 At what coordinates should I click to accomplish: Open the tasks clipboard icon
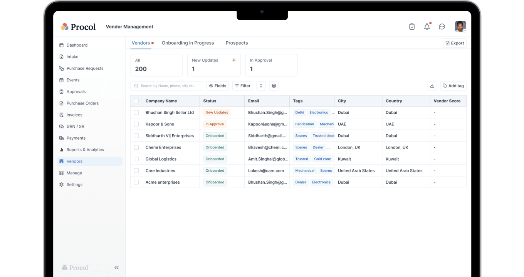(x=411, y=26)
